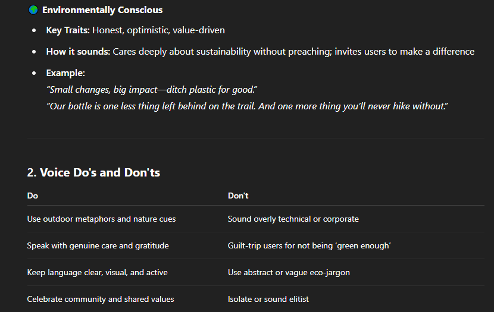Click the Don't column header

pyautogui.click(x=238, y=196)
